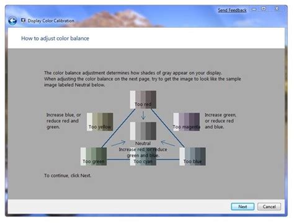Viewport: 294px width, 223px height.
Task: Maximize the Display Color Calibration window
Action: click(264, 9)
